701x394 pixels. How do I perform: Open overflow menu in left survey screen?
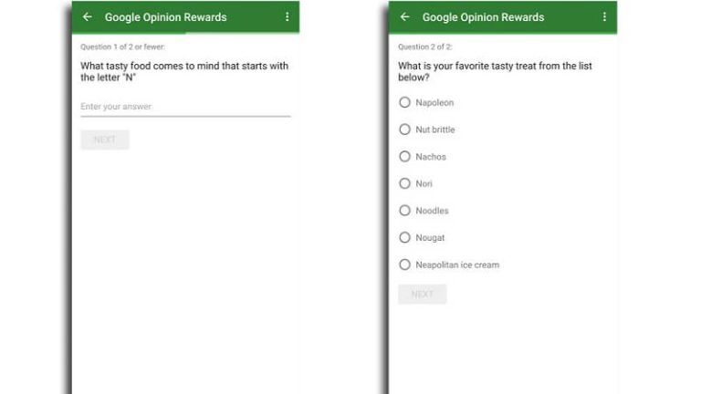coord(287,17)
